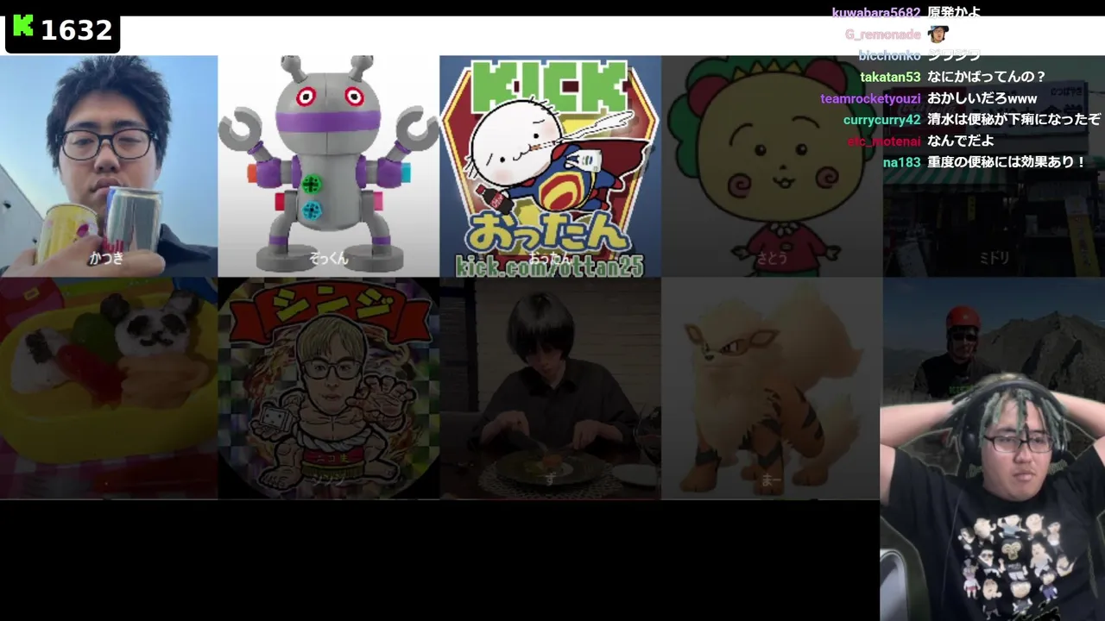
Task: Select the まー orange dog creature tile
Action: [771, 388]
